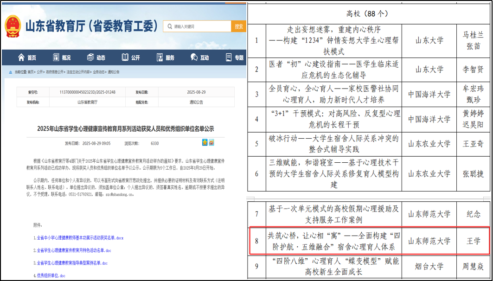Click the 互动 chat bubble icon
The width and height of the screenshot is (493, 281).
[194, 57]
